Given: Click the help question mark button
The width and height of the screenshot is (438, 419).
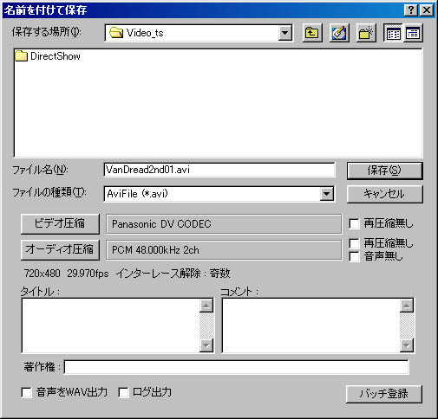Looking at the screenshot, I should (411, 10).
